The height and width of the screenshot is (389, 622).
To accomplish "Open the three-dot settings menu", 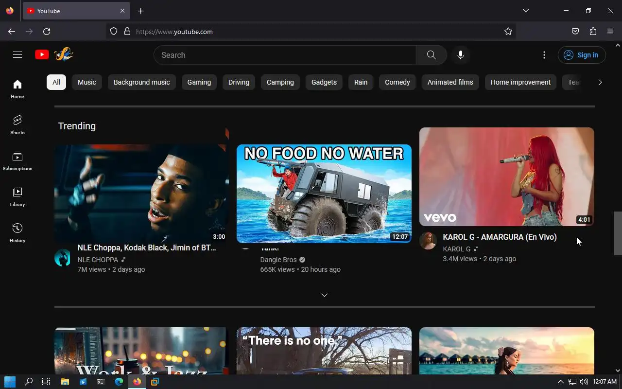I will [x=544, y=55].
